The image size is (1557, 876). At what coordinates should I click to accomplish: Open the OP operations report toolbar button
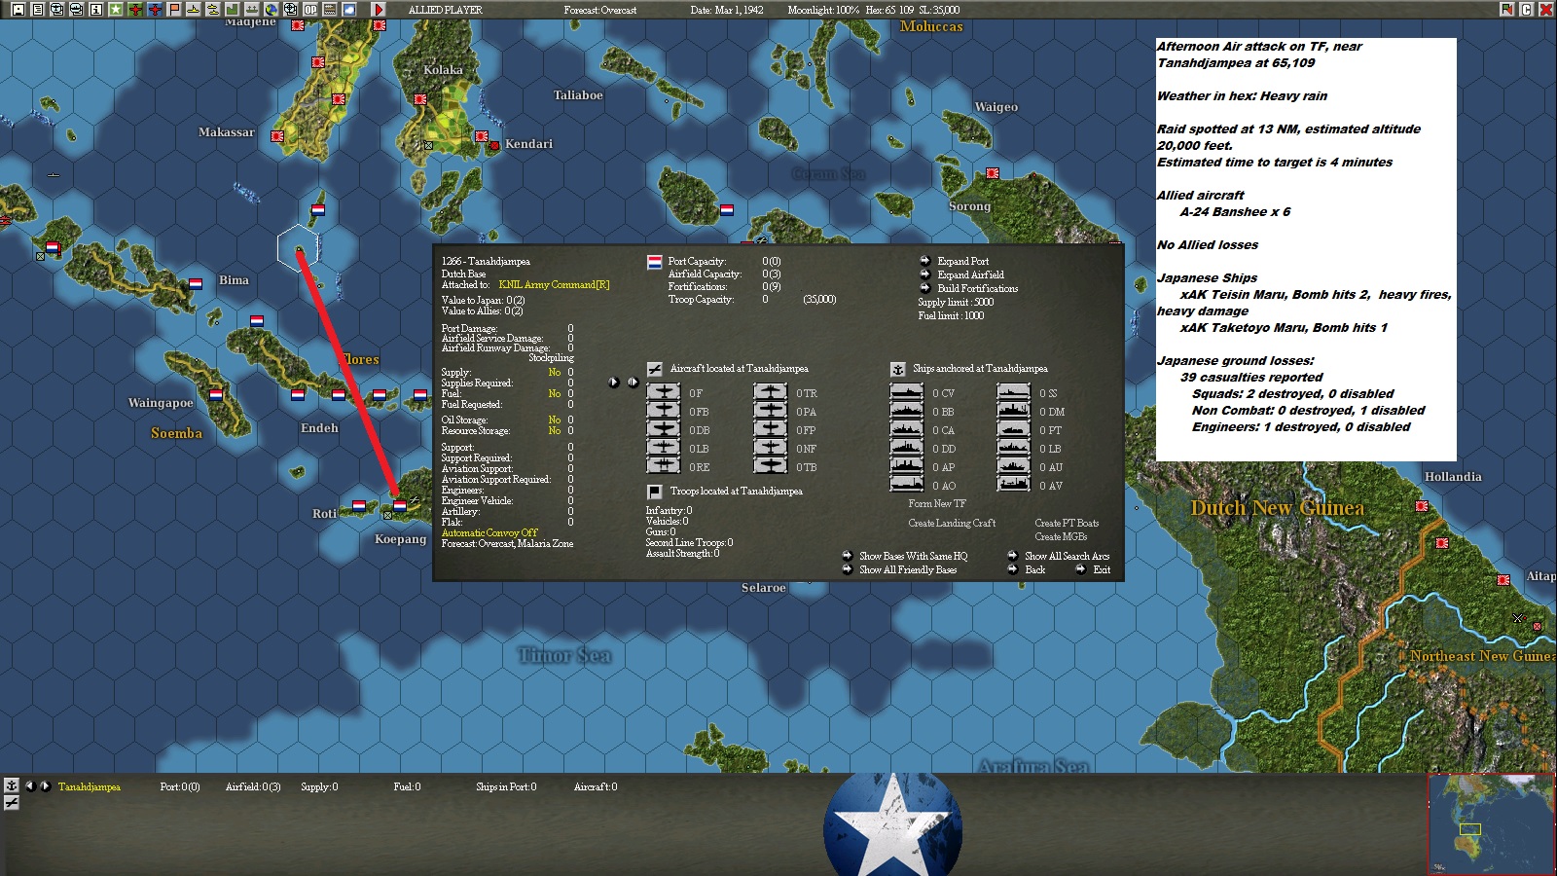pos(310,10)
